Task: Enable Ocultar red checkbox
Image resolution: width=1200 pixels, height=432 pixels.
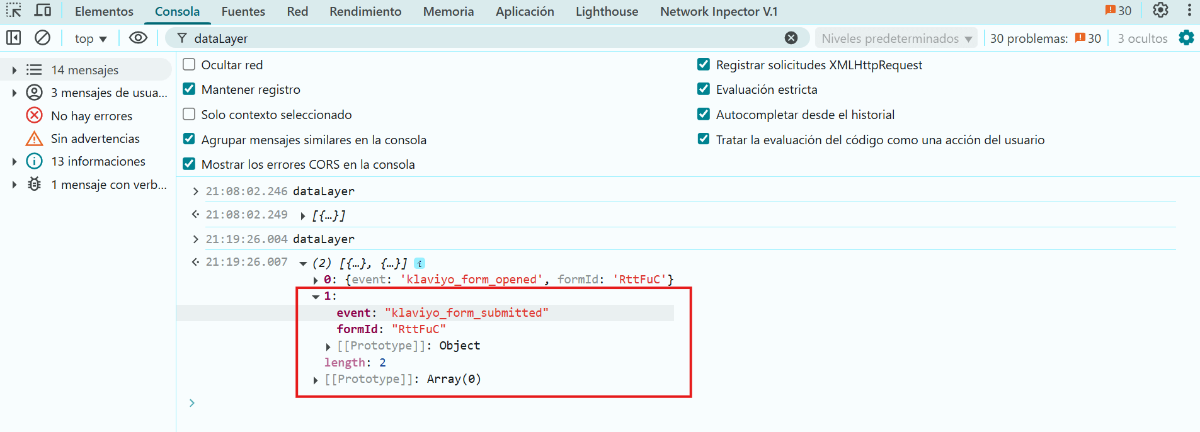Action: coord(189,64)
